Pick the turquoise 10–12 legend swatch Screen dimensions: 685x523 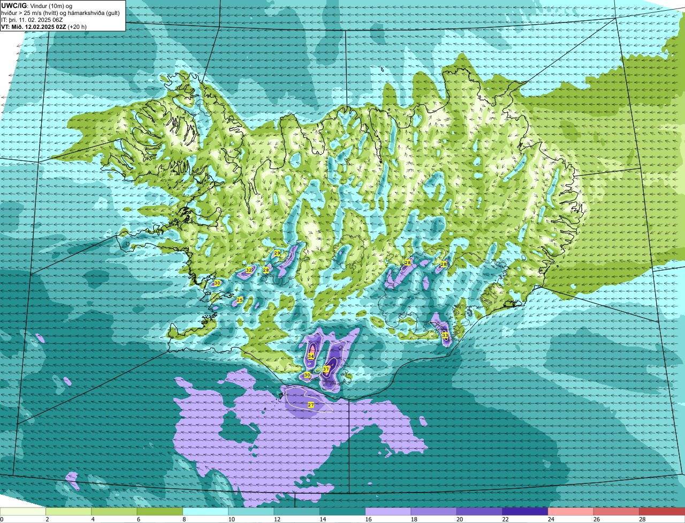pyautogui.click(x=251, y=512)
